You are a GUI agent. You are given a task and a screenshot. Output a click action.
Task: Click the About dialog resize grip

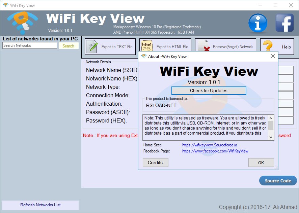(x=276, y=168)
